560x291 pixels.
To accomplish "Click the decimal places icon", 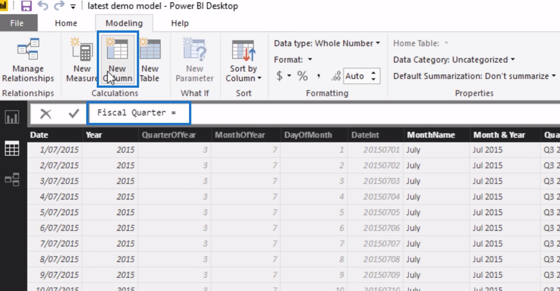I will (x=336, y=76).
